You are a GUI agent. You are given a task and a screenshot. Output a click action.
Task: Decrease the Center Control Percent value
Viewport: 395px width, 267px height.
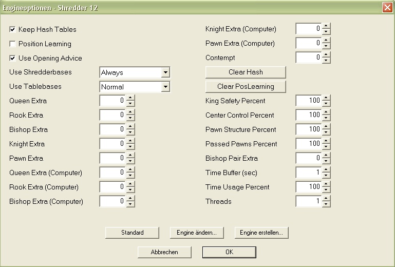(326, 118)
